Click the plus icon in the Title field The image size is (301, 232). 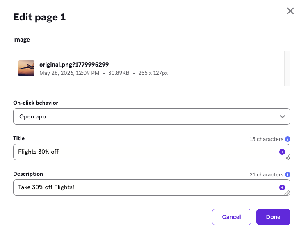[282, 152]
